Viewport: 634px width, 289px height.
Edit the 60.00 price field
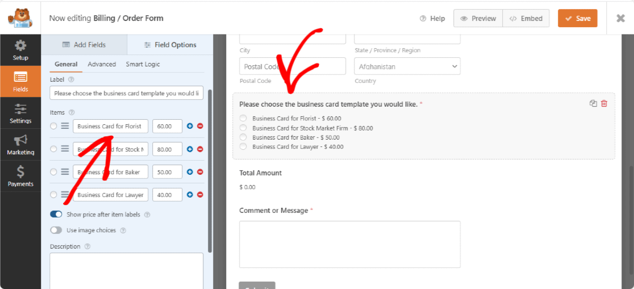tap(168, 126)
